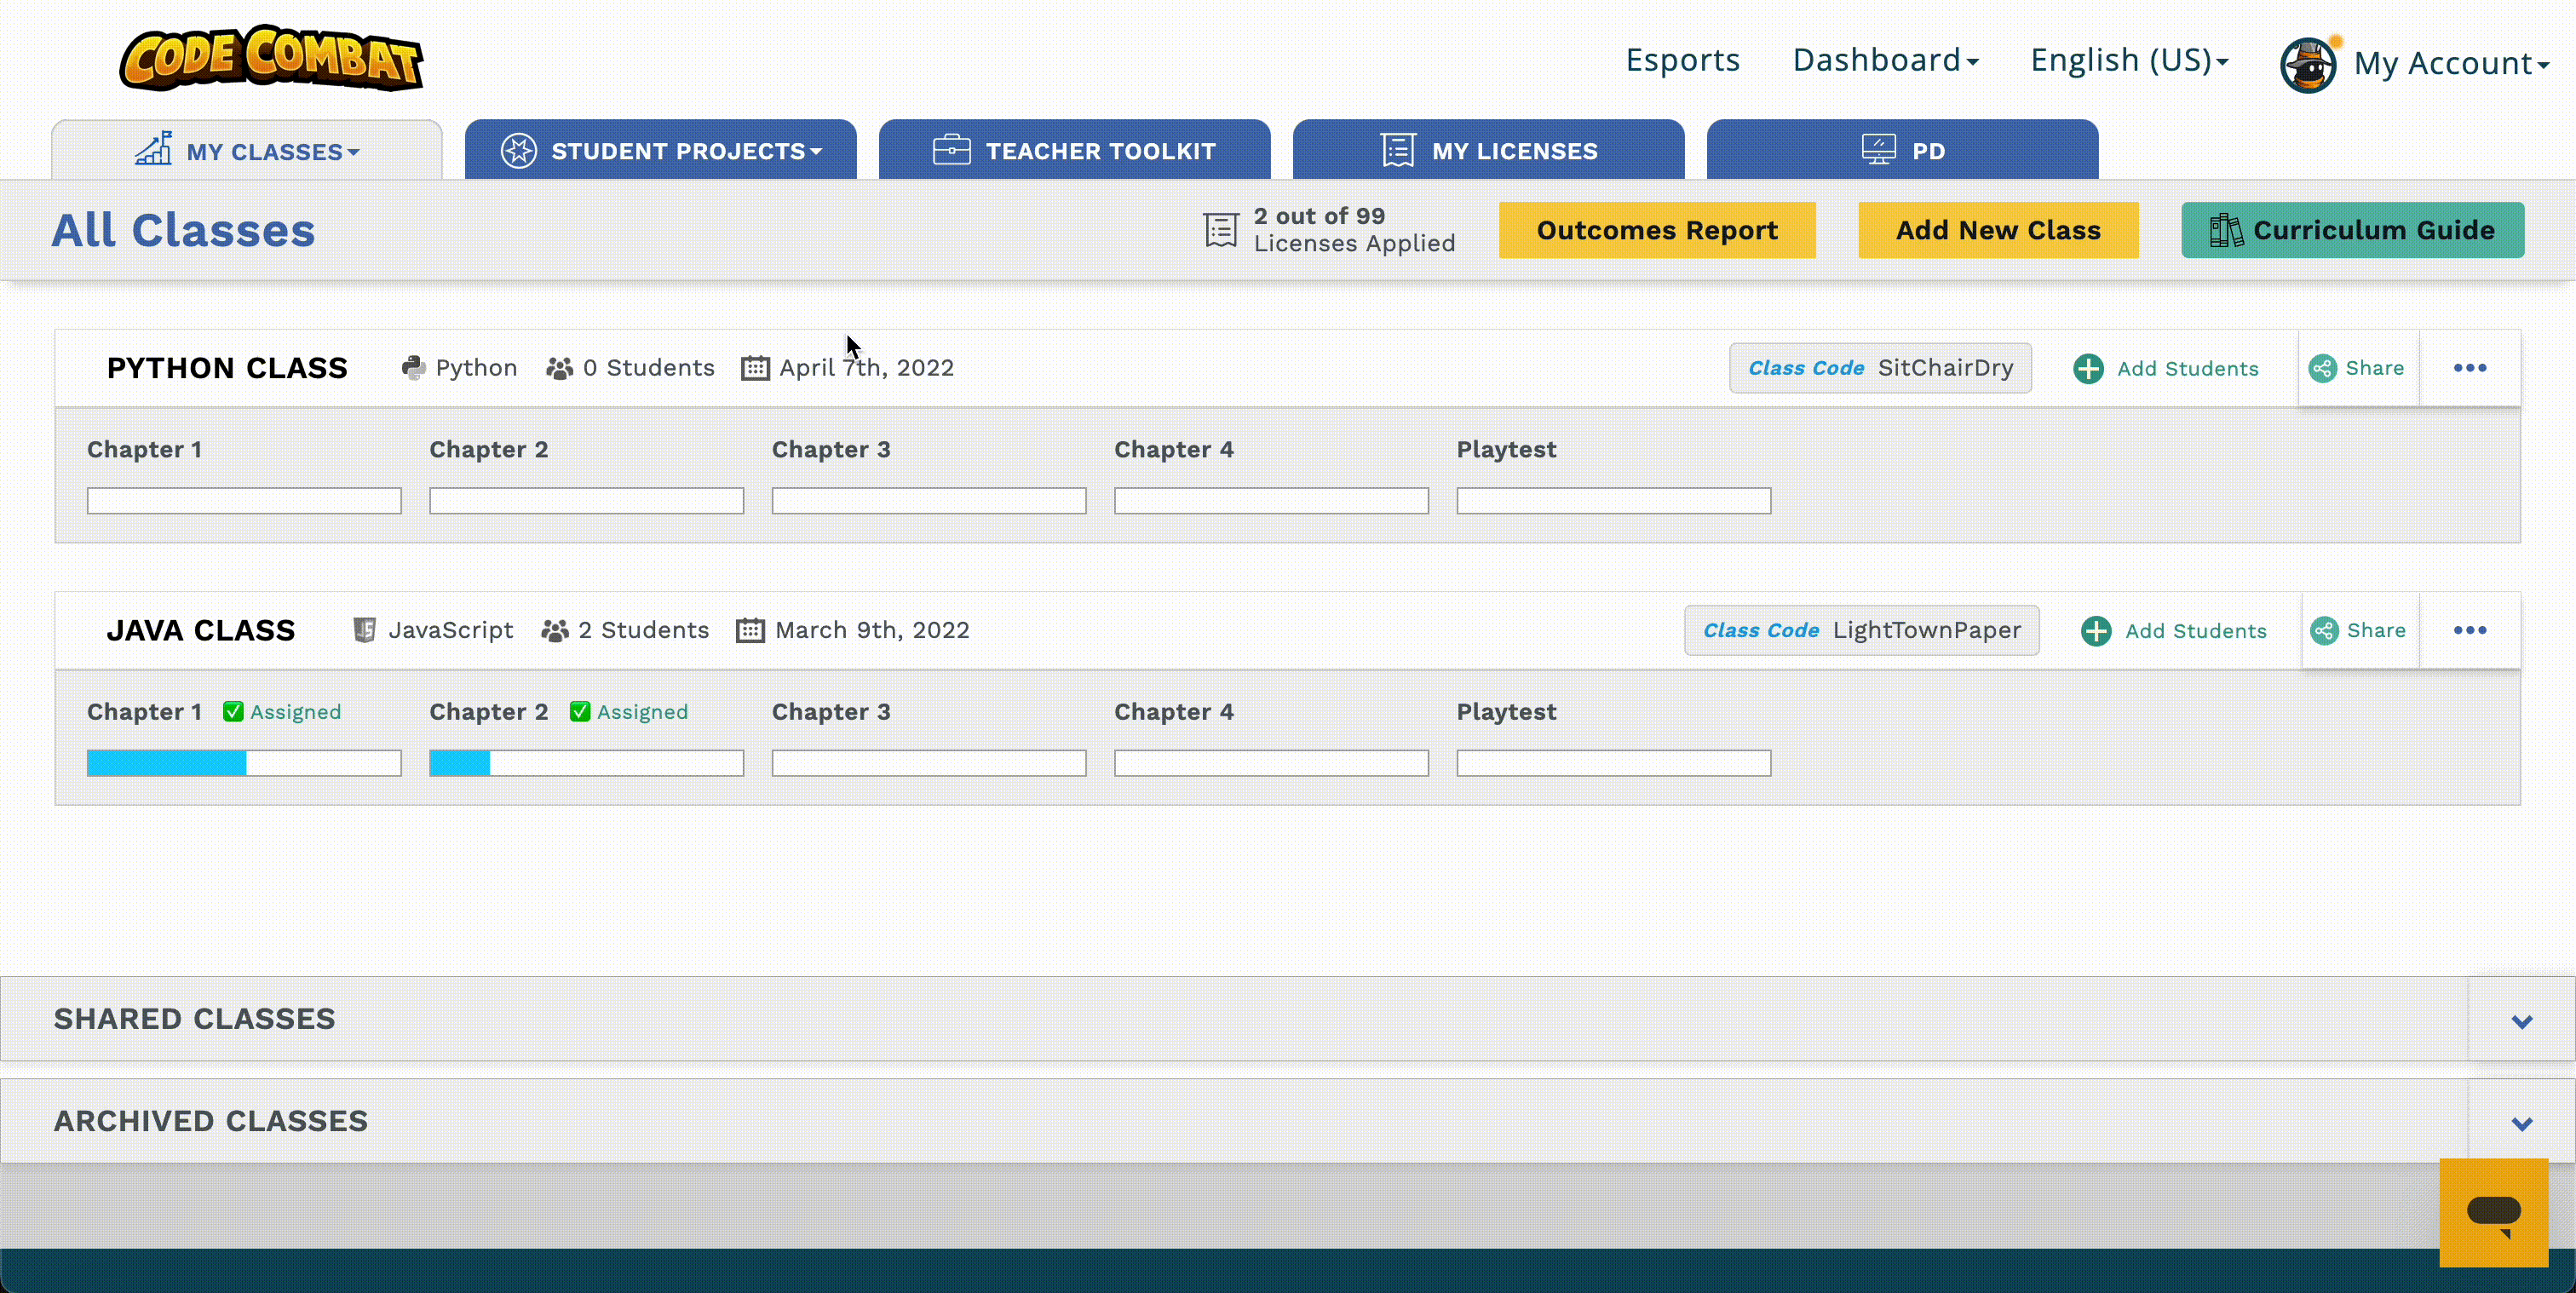Image resolution: width=2576 pixels, height=1293 pixels.
Task: Click the Add New Class button
Action: pyautogui.click(x=1998, y=230)
